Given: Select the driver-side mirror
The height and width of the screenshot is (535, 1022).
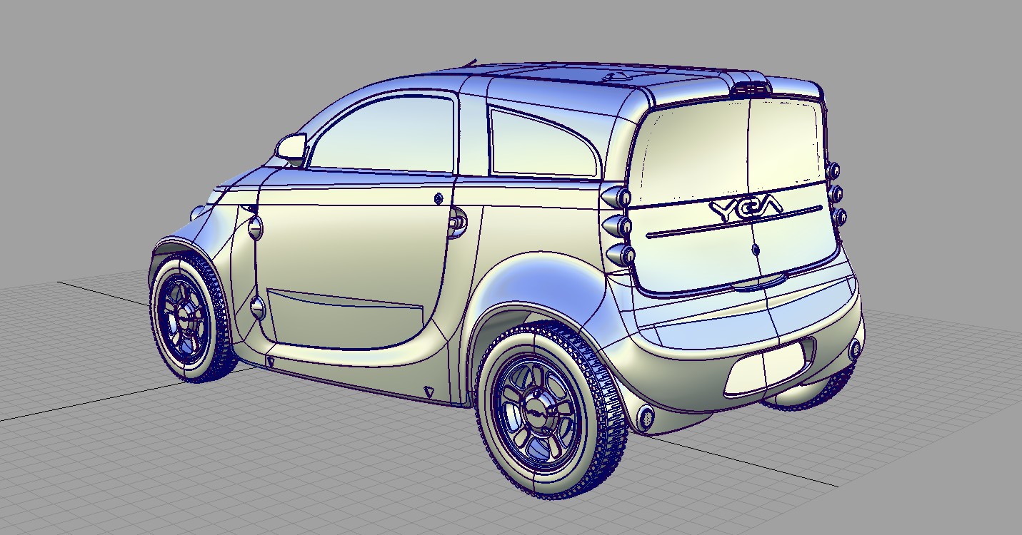Looking at the screenshot, I should pyautogui.click(x=291, y=148).
